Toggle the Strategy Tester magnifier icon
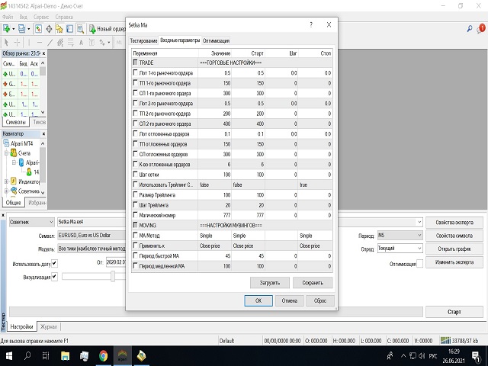Image resolution: width=488 pixels, height=366 pixels. pos(80,29)
